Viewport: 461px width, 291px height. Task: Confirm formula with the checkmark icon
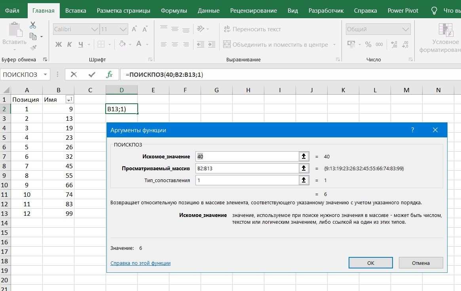pos(92,74)
